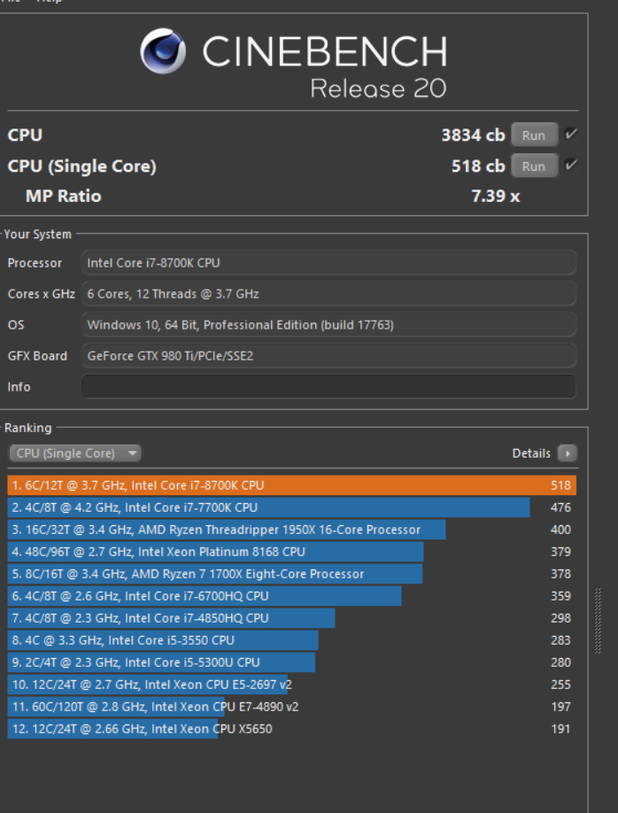Viewport: 618px width, 813px height.
Task: Toggle the CPU test checkbox
Action: point(571,135)
